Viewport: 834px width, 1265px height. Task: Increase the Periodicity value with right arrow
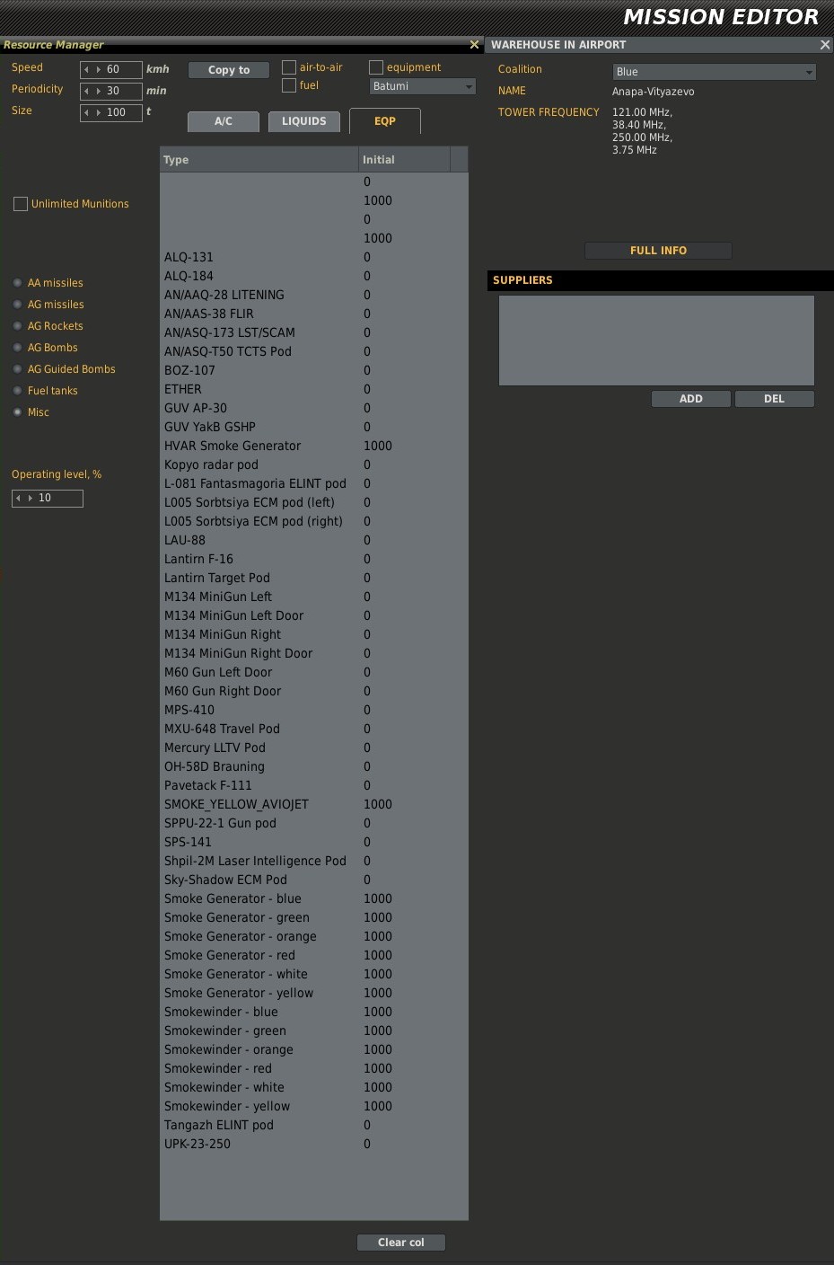[x=98, y=91]
